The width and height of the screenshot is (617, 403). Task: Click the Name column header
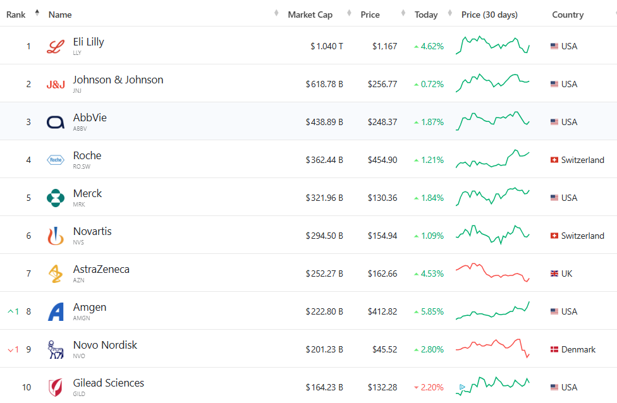click(x=60, y=15)
